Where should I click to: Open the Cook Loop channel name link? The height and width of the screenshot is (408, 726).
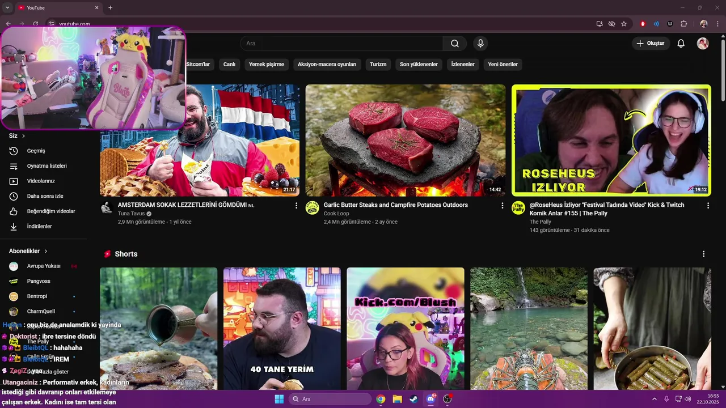[336, 214]
